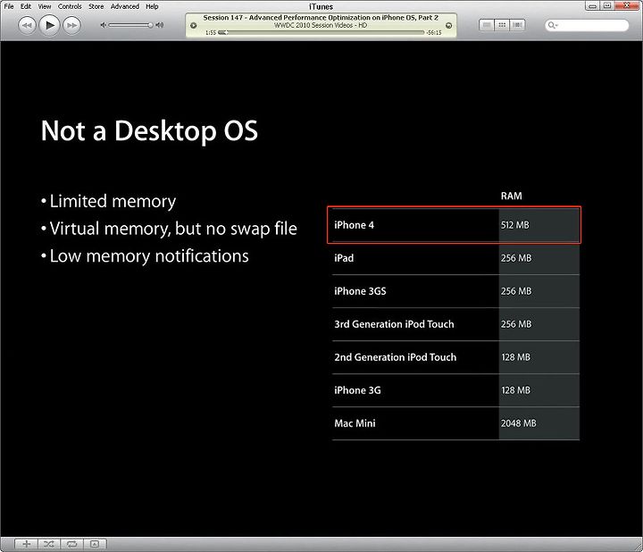Click the Limited memory bullet
The width and height of the screenshot is (643, 552).
[x=109, y=201]
